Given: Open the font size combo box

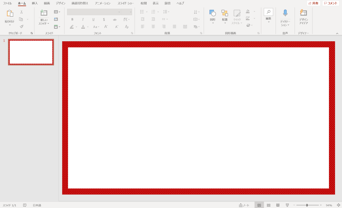Looking at the screenshot, I should [126, 12].
